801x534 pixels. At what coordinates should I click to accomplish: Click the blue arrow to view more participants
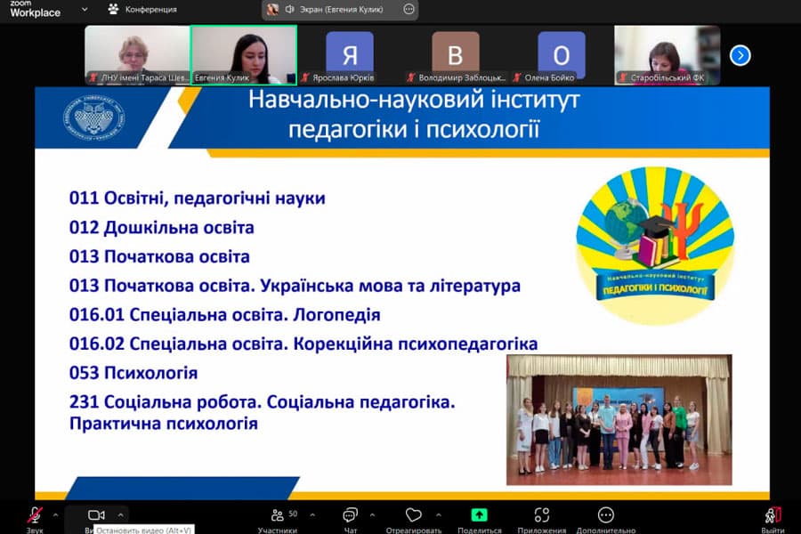point(740,55)
